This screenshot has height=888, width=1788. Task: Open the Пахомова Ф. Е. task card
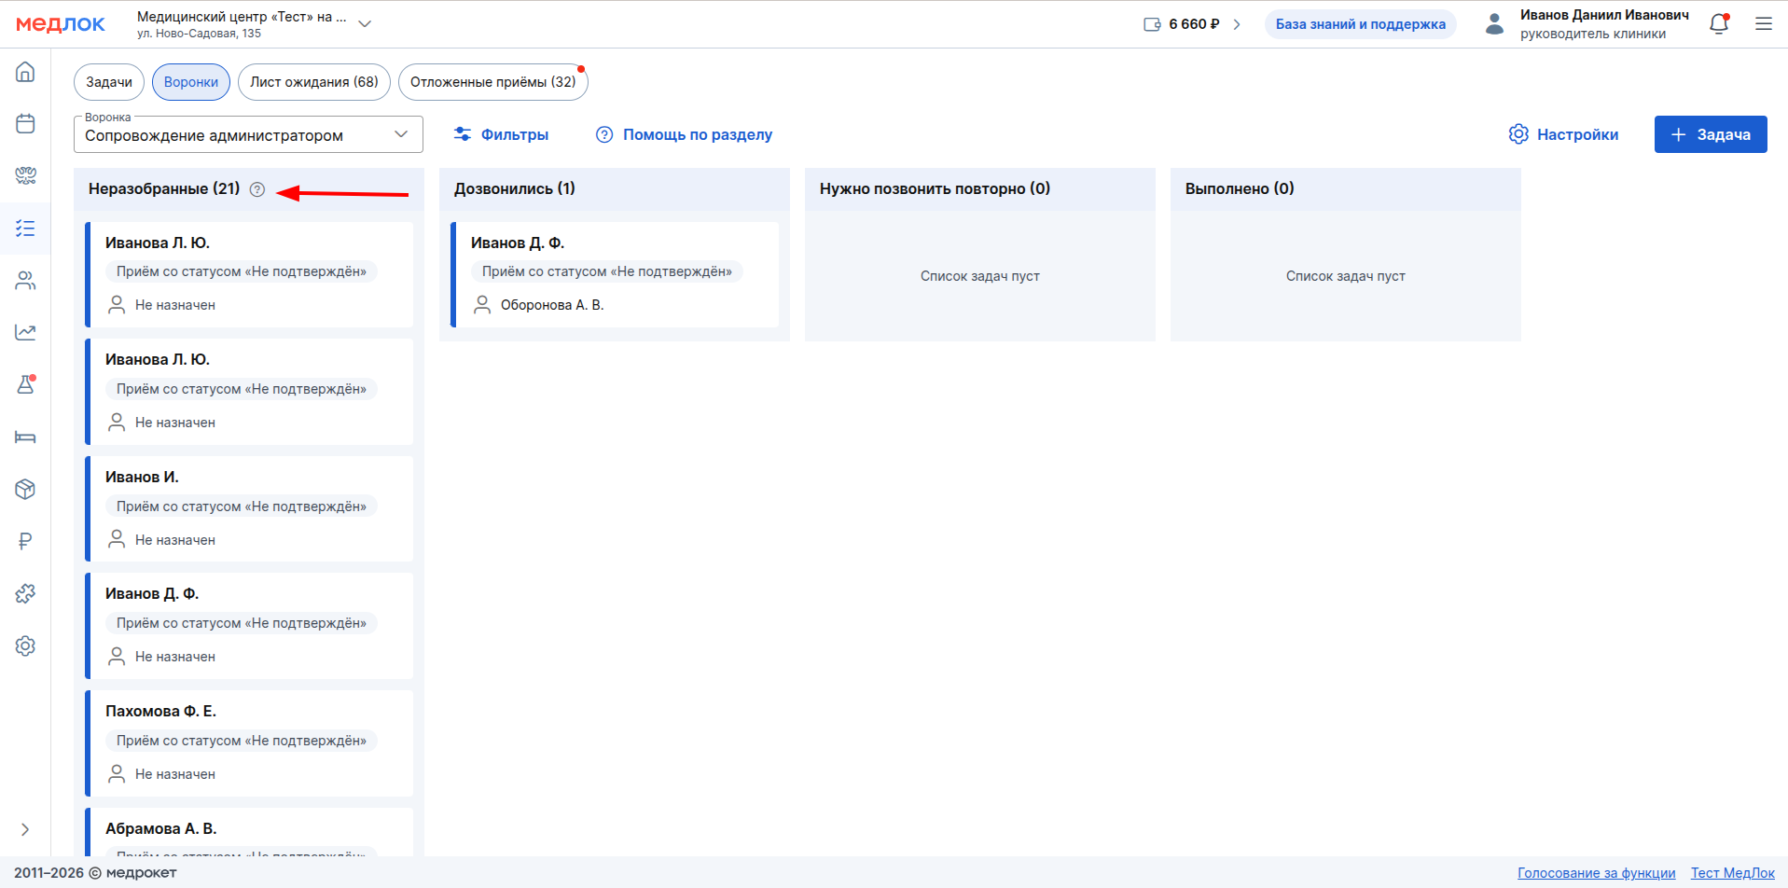coord(249,742)
